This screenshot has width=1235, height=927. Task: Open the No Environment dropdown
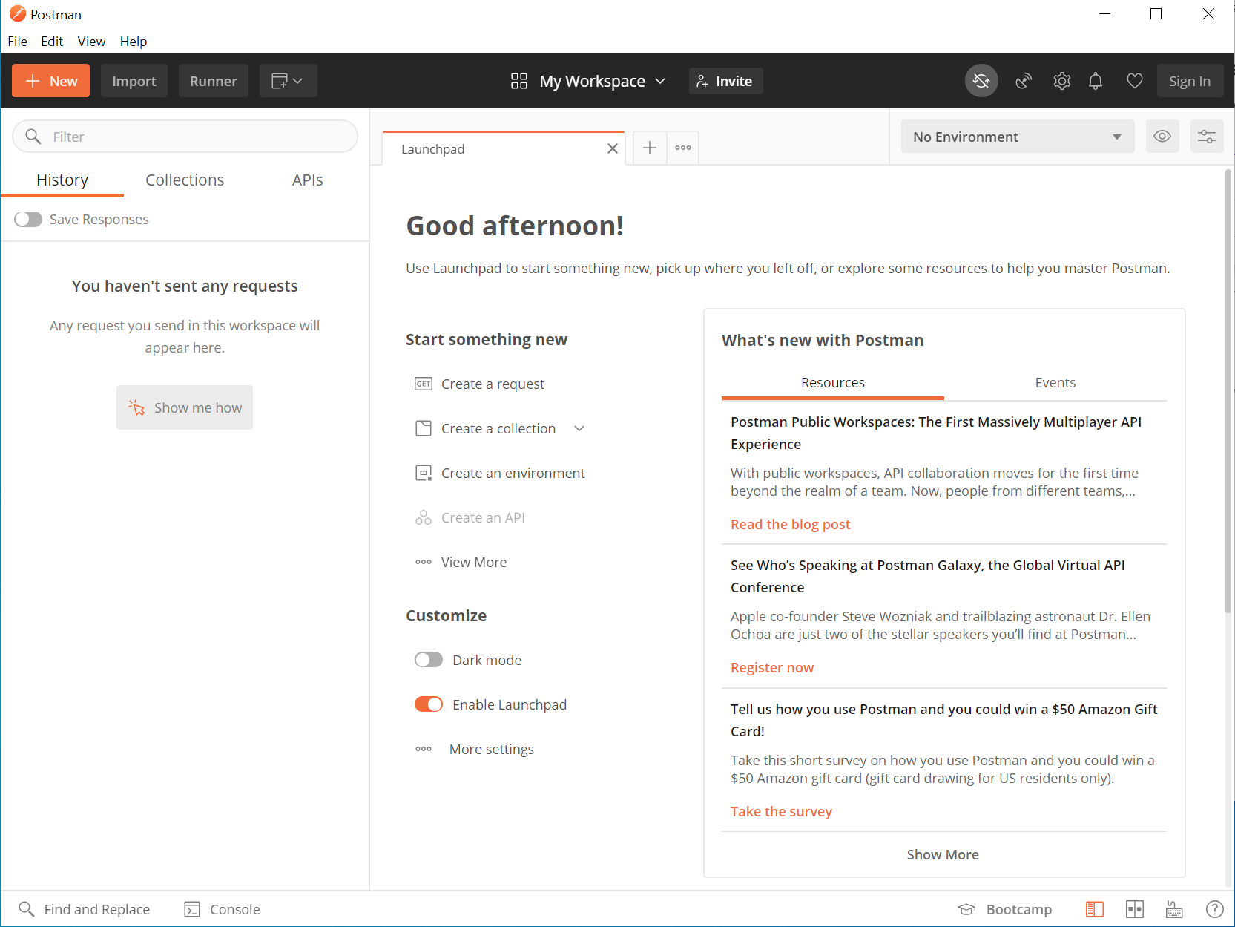pos(1018,137)
